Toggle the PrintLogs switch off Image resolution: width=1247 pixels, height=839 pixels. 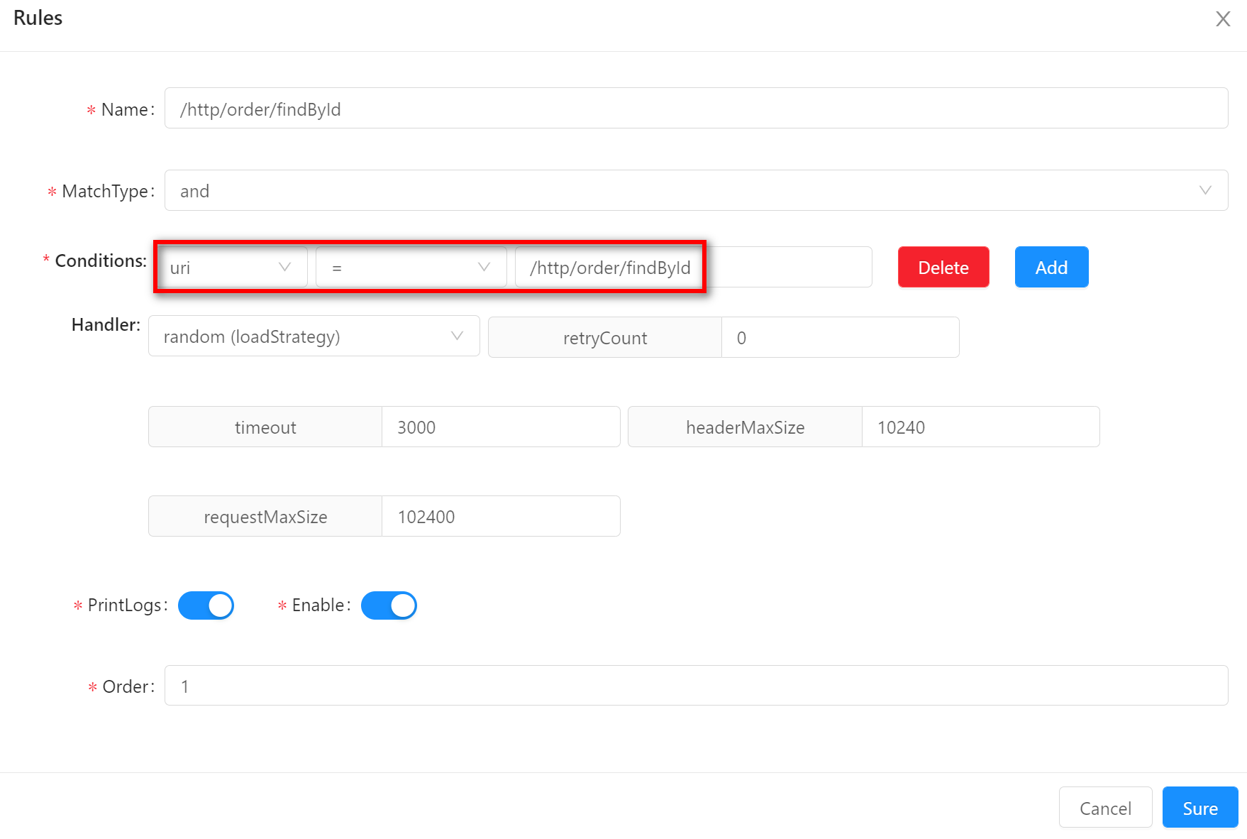pyautogui.click(x=206, y=605)
